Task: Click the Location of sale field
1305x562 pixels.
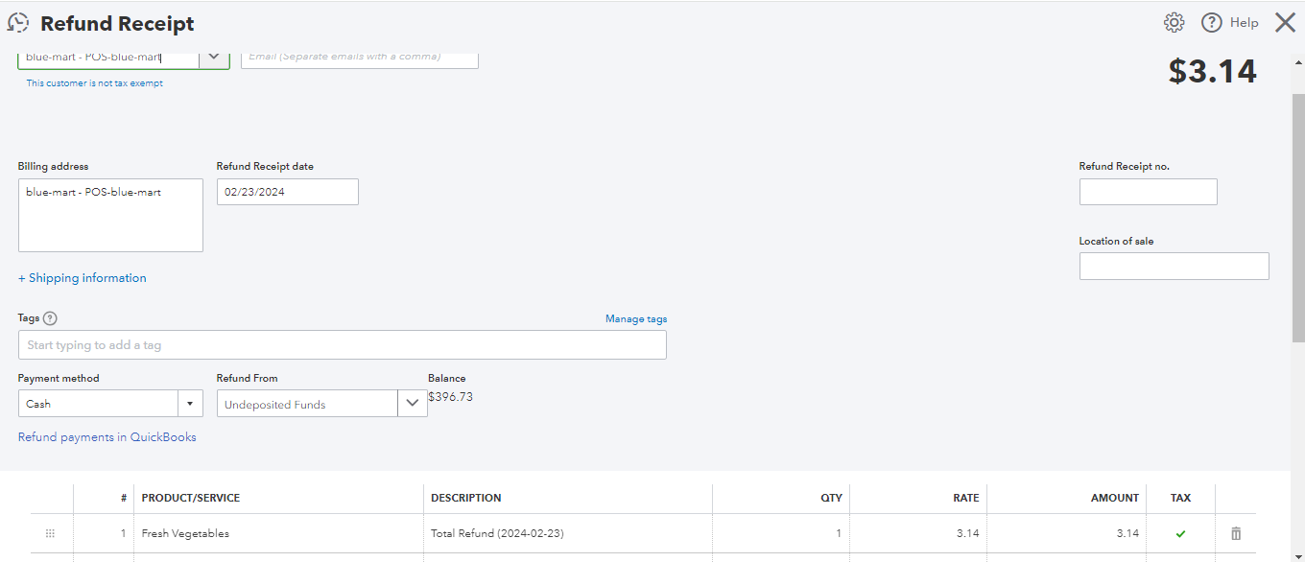Action: coord(1174,267)
